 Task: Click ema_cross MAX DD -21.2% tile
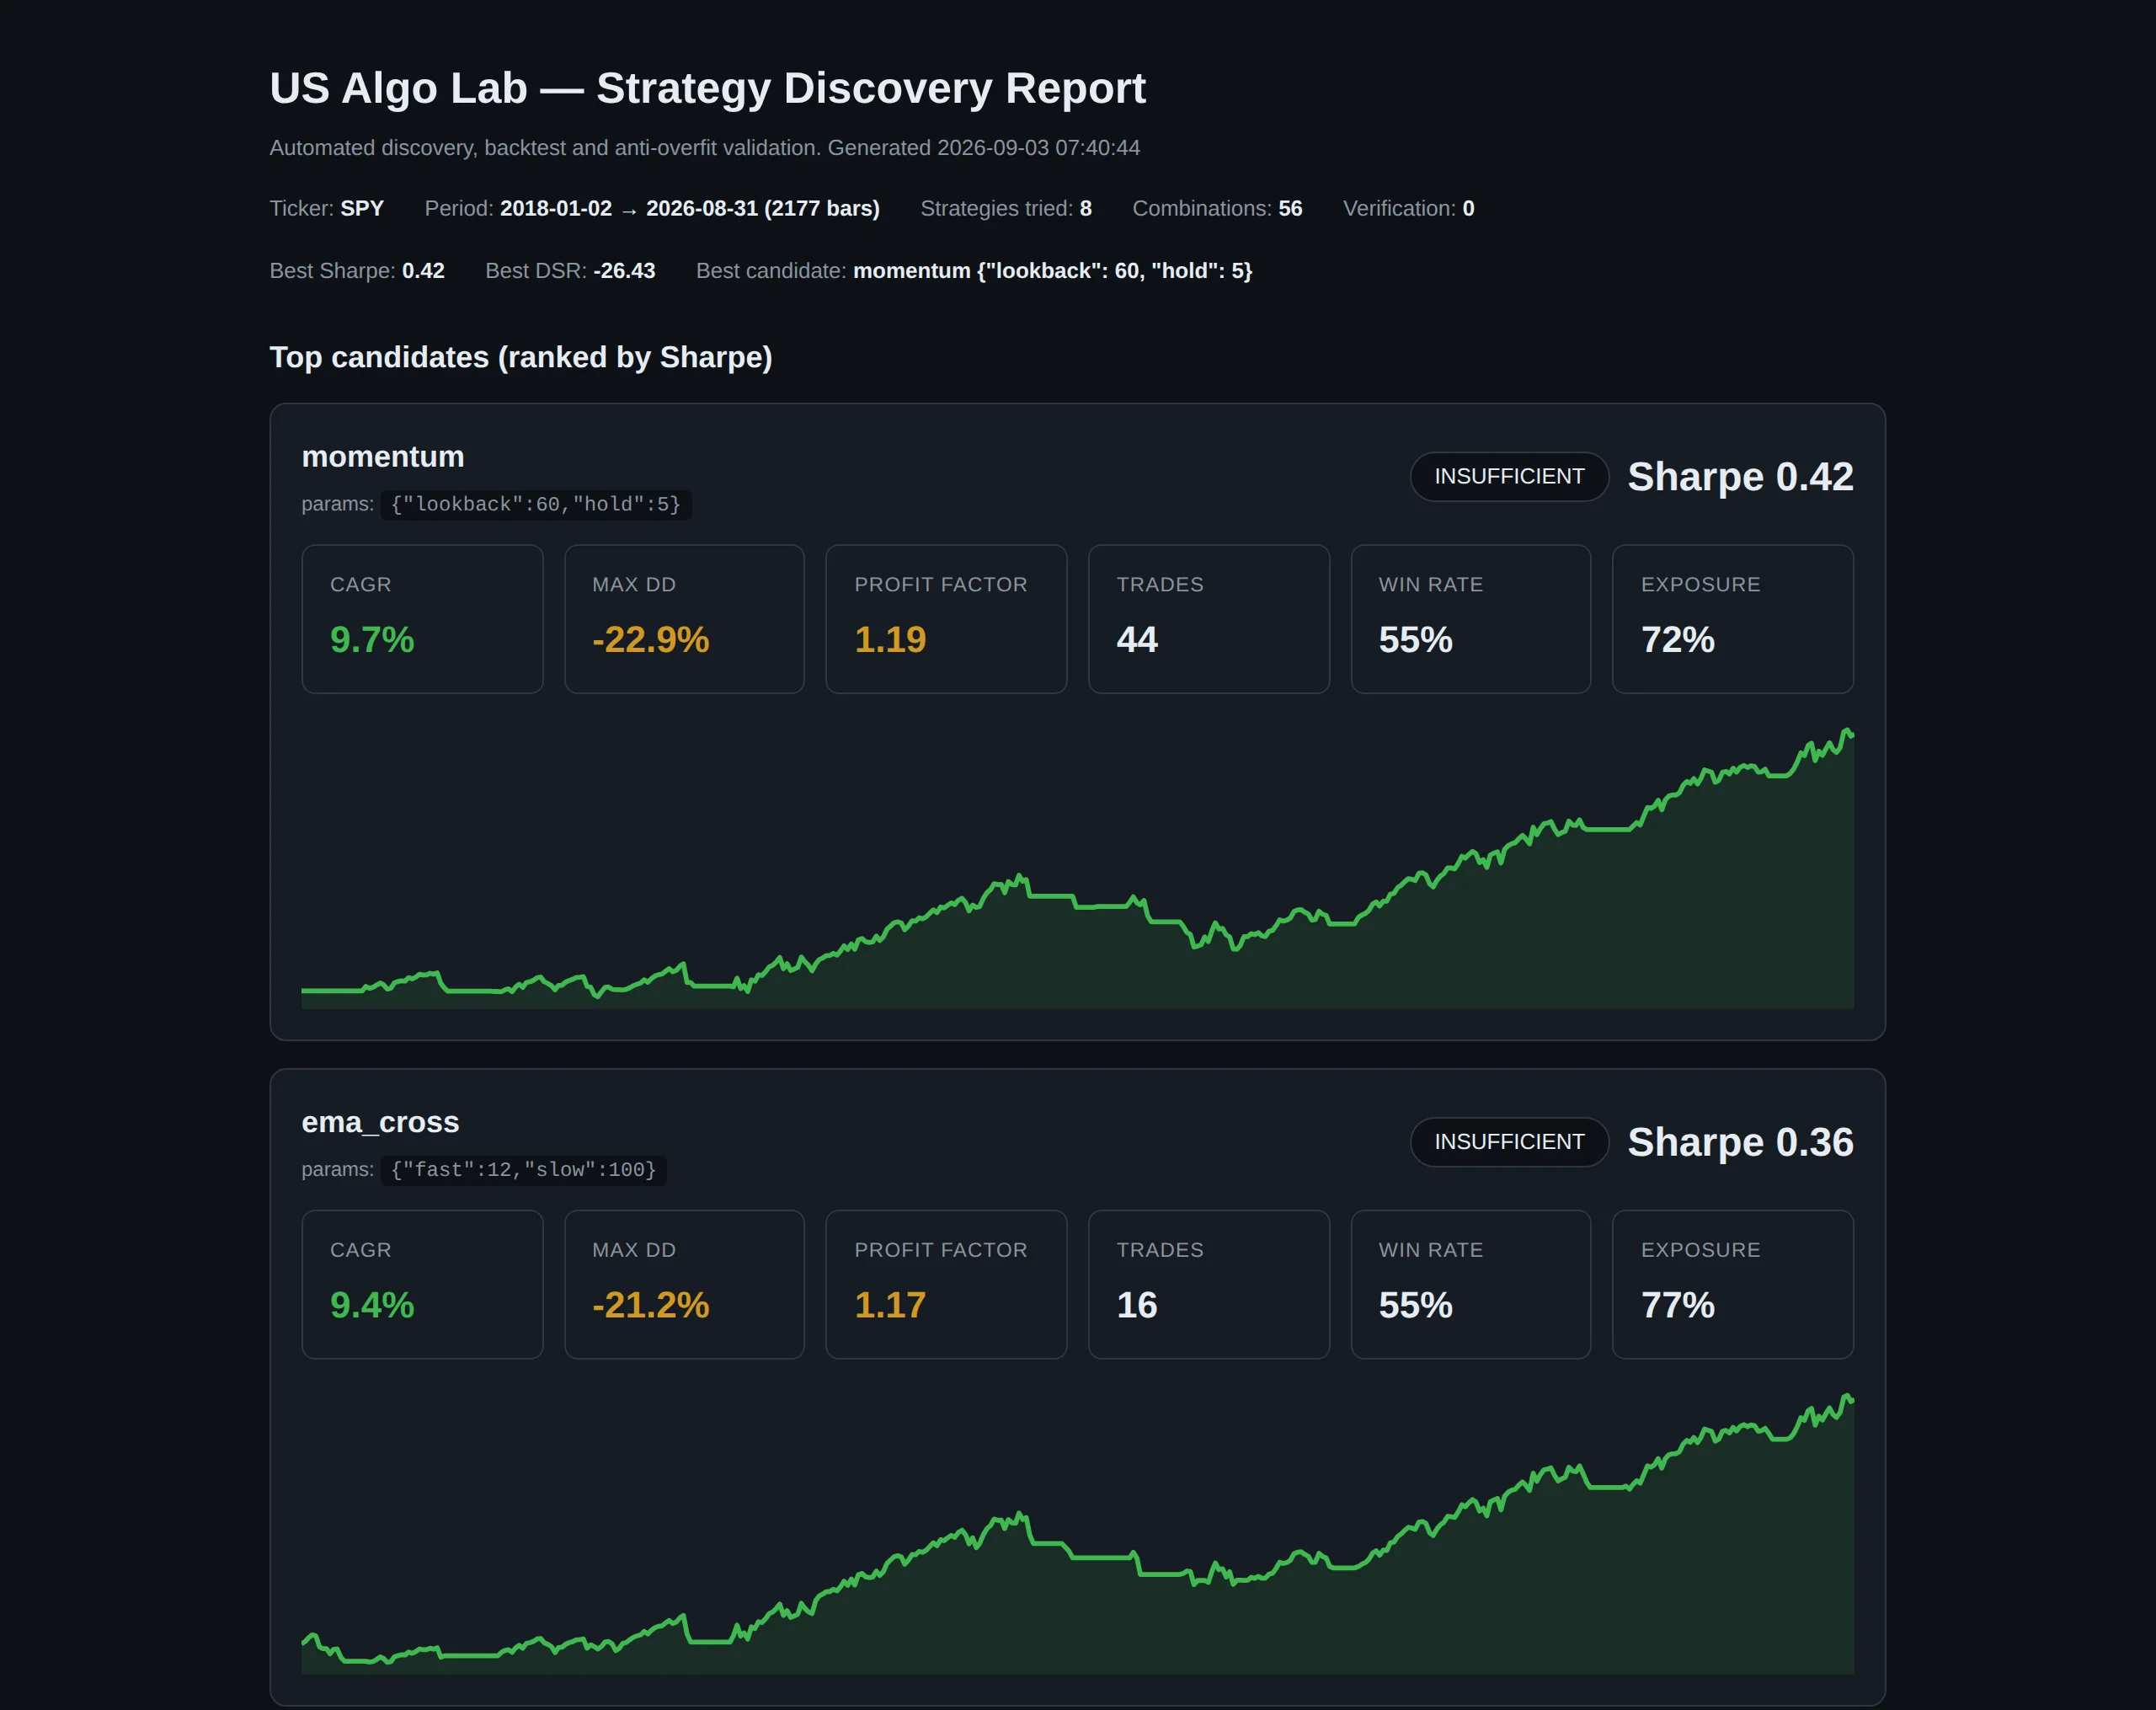click(684, 1285)
